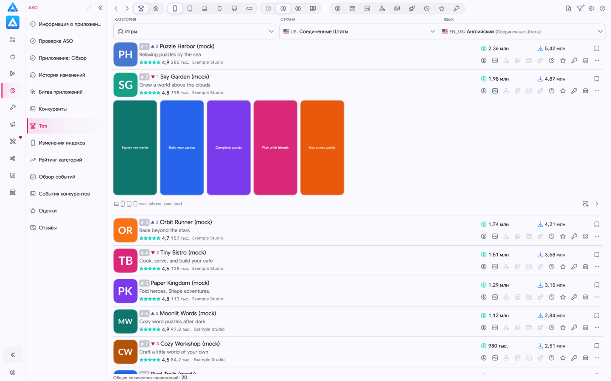Open the country dropdown showing Соединенные Штаты
The width and height of the screenshot is (611, 381).
359,31
